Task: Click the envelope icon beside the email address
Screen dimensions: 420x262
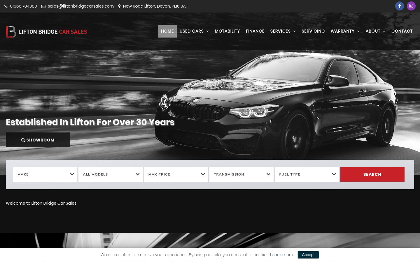Action: click(x=43, y=6)
